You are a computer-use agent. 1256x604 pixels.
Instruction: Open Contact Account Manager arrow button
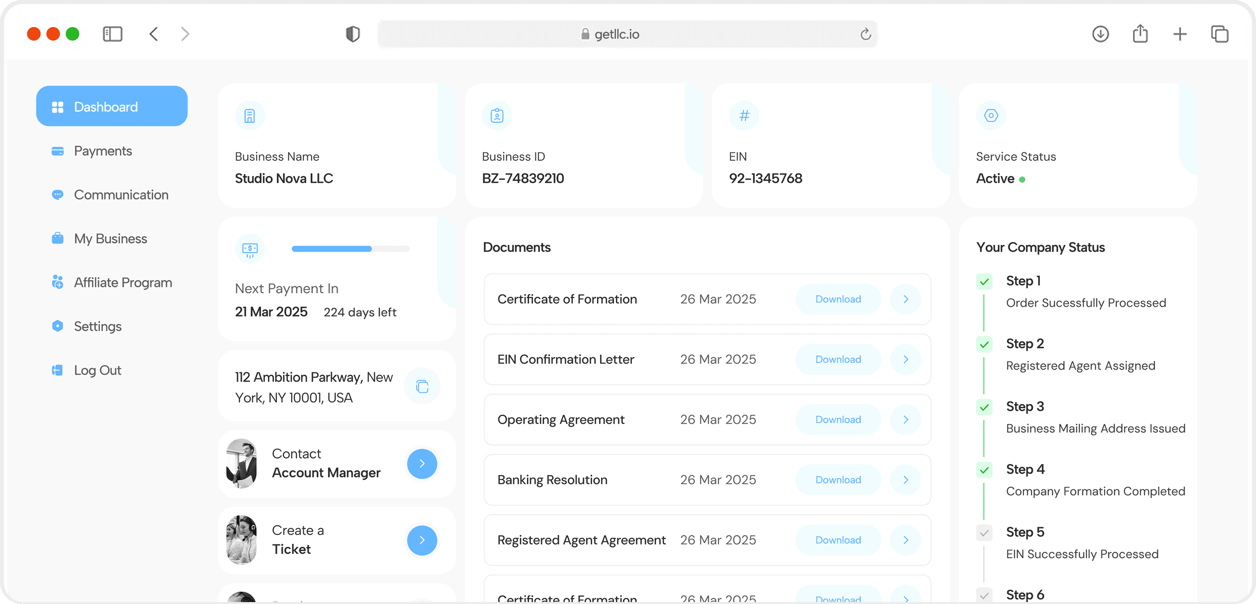[x=422, y=463]
